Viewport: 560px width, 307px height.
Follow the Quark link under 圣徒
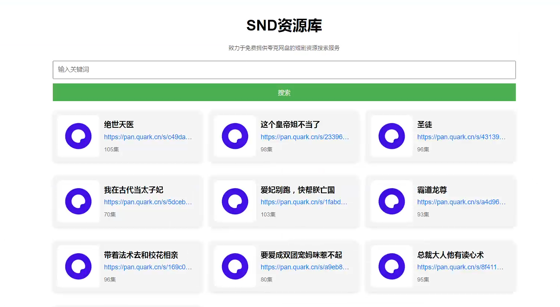click(461, 137)
